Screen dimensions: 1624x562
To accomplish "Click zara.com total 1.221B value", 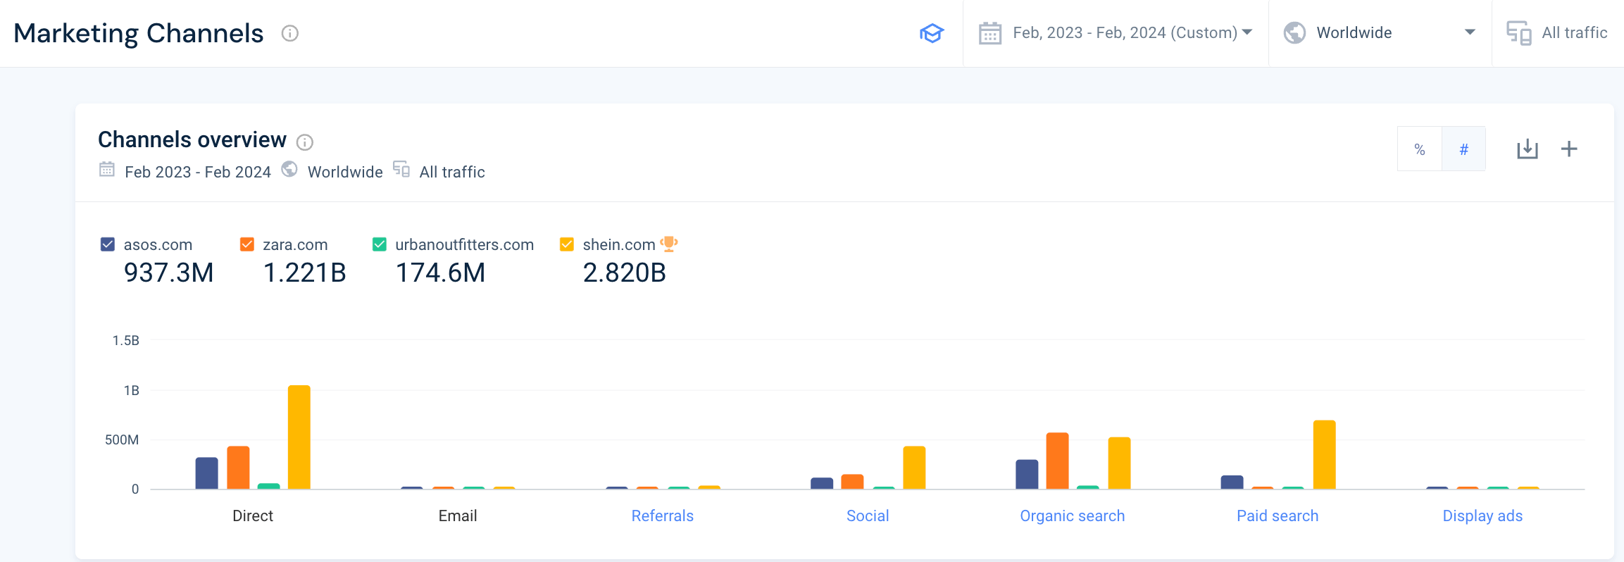I will pos(304,273).
